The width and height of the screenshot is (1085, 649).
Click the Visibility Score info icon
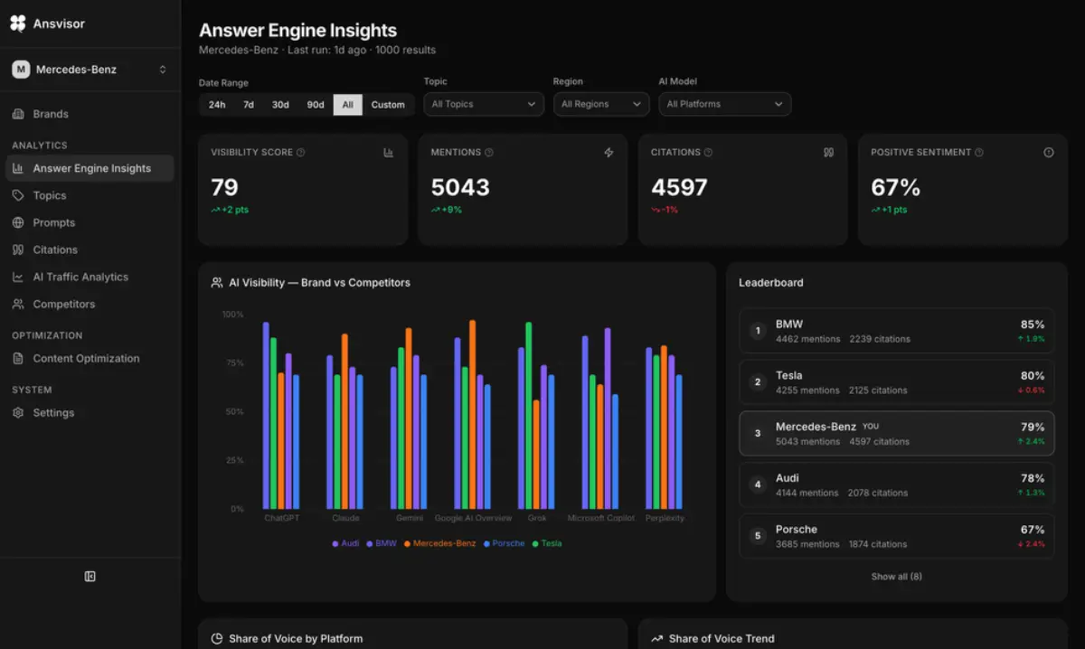(301, 153)
